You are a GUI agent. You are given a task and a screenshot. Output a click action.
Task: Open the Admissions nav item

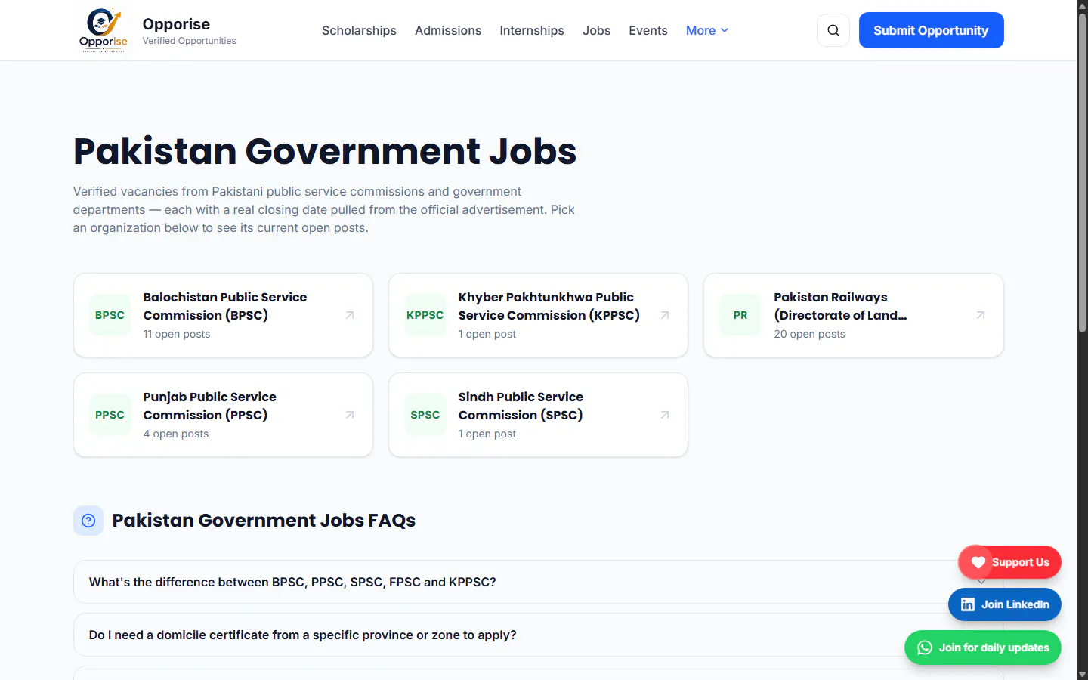(x=448, y=30)
